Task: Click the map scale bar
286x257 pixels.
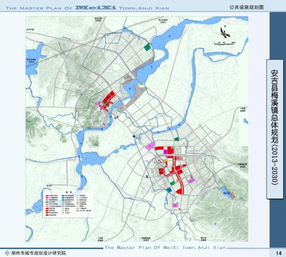Action: click(x=224, y=43)
